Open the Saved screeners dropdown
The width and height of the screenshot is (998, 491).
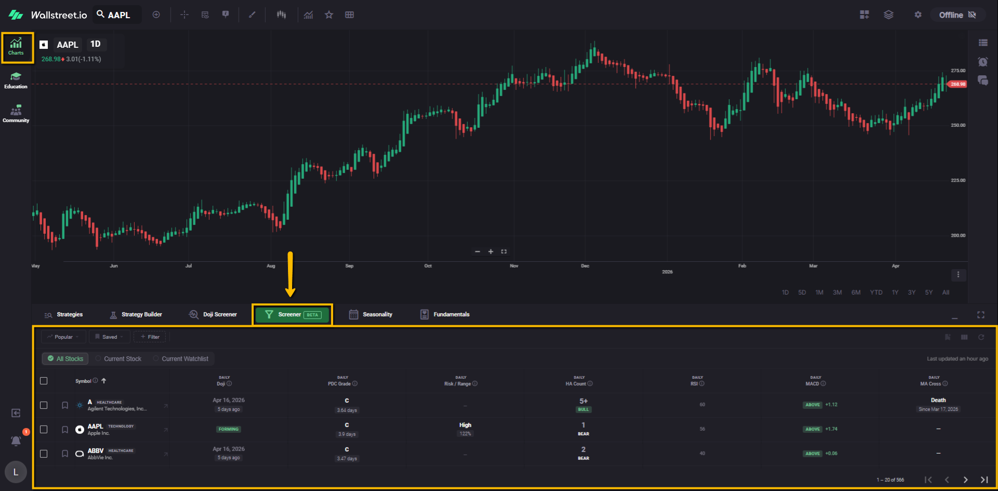coord(110,337)
